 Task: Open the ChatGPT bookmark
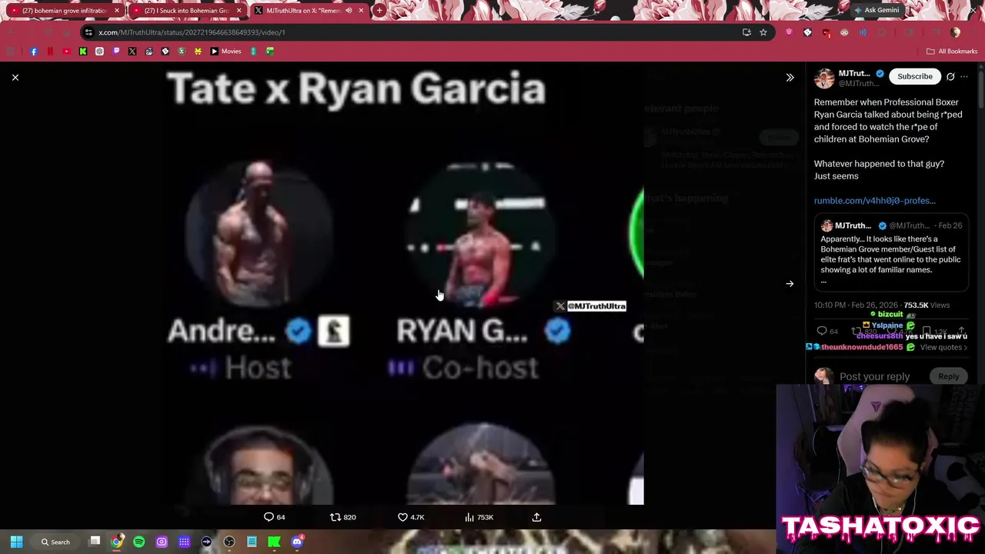point(99,52)
